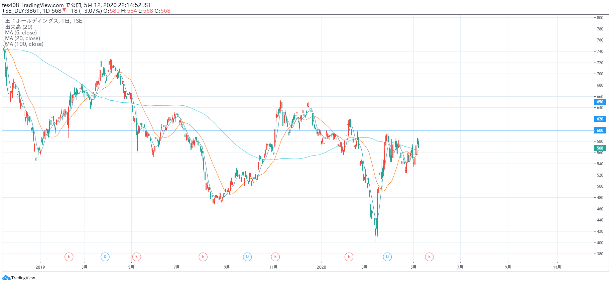
Task: Click the 620 horizontal line price label
Action: 600,119
